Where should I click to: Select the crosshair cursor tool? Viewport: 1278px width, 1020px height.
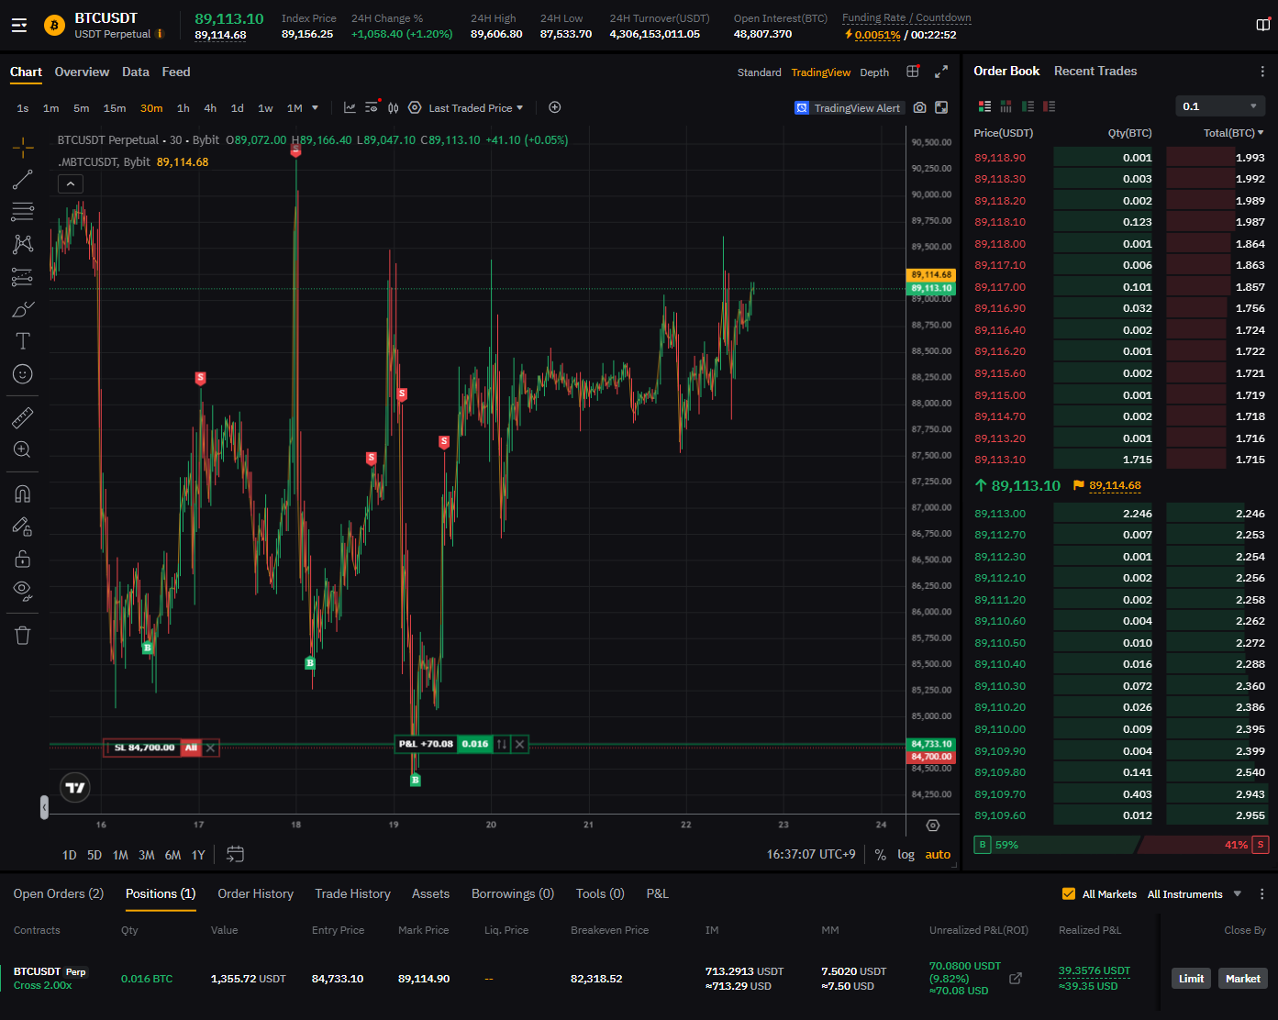[23, 147]
